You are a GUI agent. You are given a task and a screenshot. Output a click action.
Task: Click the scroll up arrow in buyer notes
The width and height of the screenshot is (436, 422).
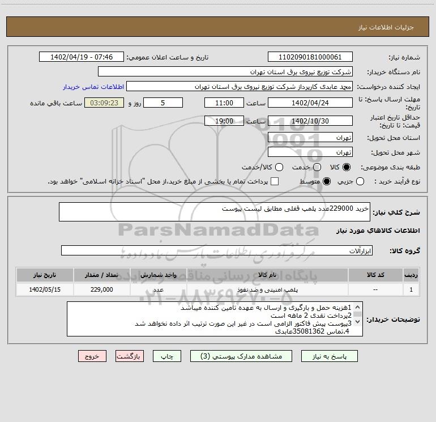(x=358, y=307)
